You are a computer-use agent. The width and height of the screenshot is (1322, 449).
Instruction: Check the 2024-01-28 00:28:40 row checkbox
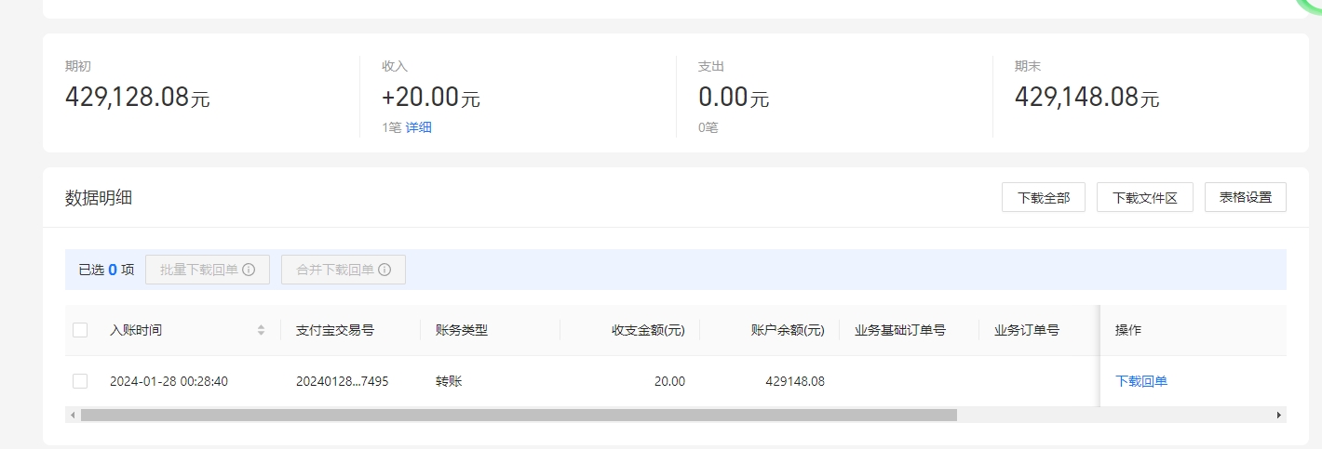pos(80,381)
